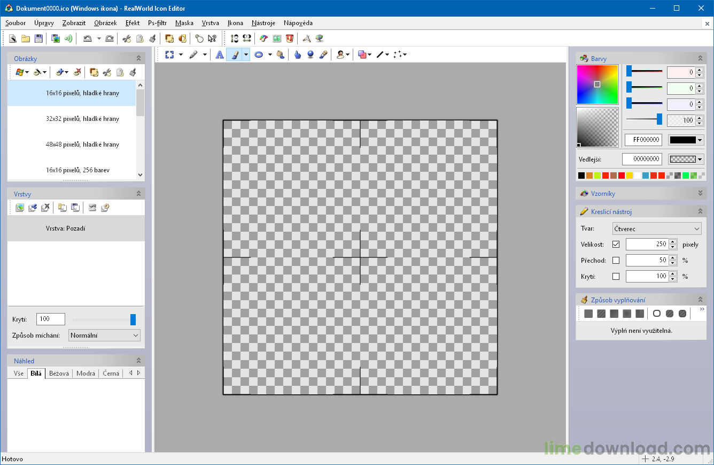Click the Velikost value field showing 250
The height and width of the screenshot is (465, 714).
click(x=647, y=245)
